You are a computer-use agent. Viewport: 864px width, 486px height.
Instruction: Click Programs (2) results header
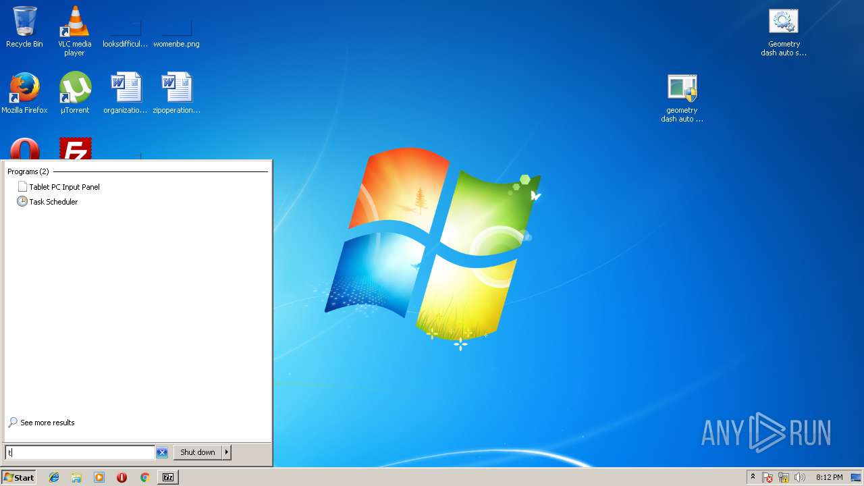pyautogui.click(x=28, y=171)
